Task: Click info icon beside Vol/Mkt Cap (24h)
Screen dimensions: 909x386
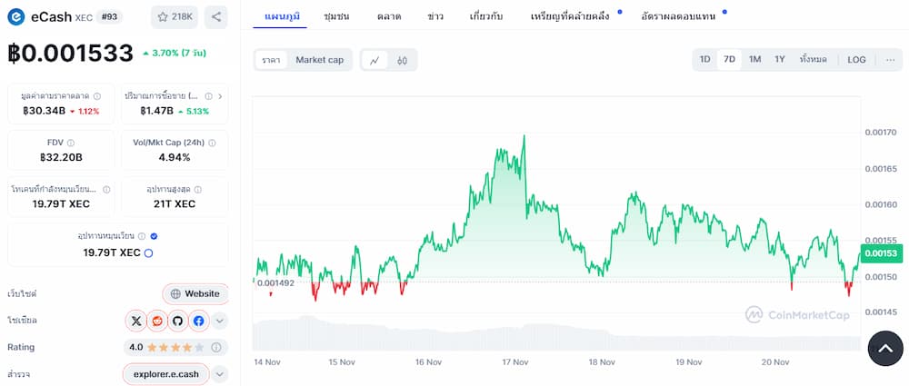Action: [x=212, y=143]
